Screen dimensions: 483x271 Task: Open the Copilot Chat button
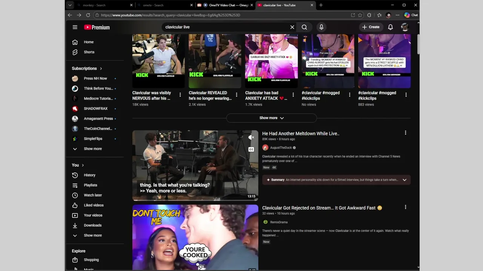[x=411, y=15]
